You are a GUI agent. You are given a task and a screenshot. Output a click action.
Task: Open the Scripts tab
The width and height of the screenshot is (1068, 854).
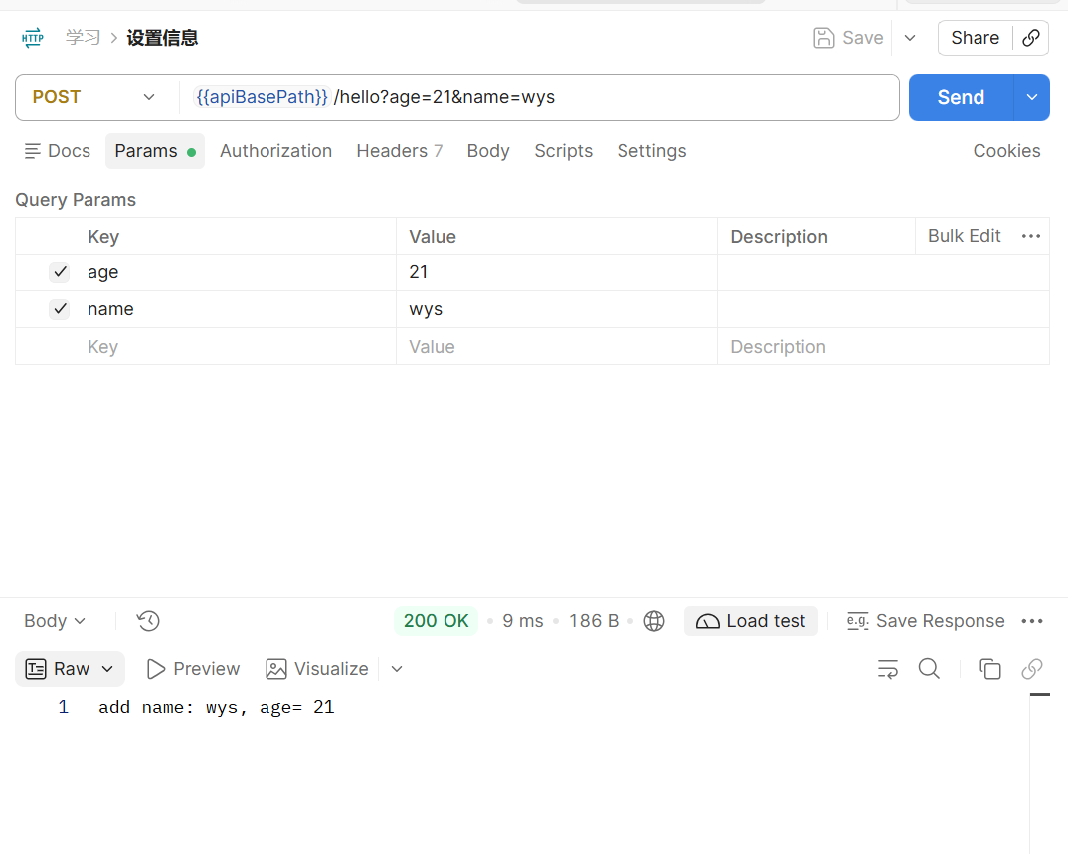tap(563, 151)
